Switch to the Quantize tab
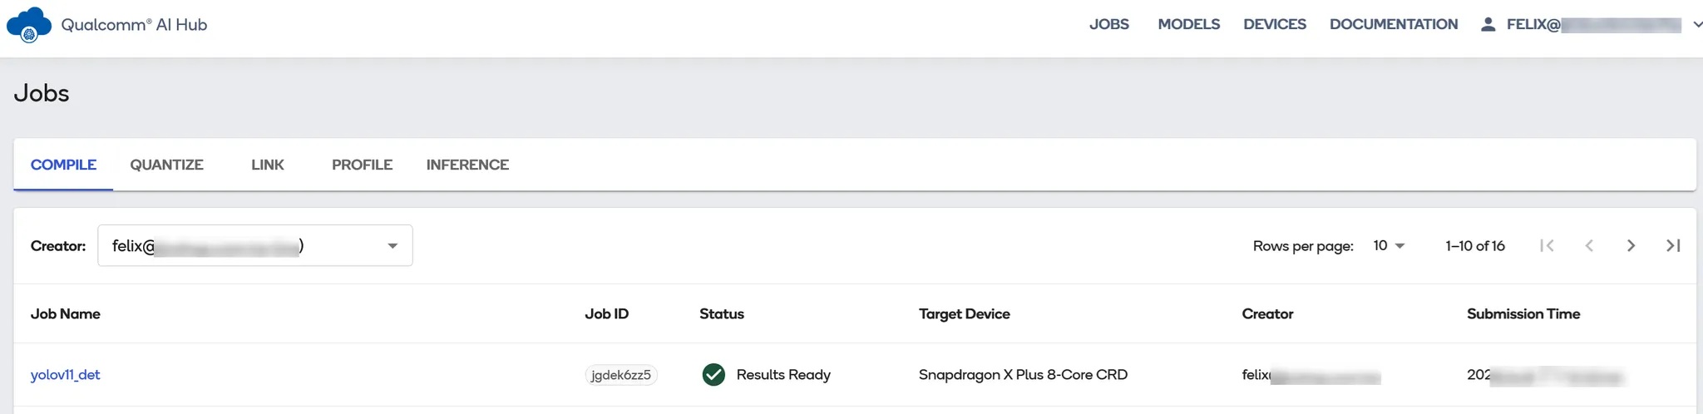 (x=166, y=165)
